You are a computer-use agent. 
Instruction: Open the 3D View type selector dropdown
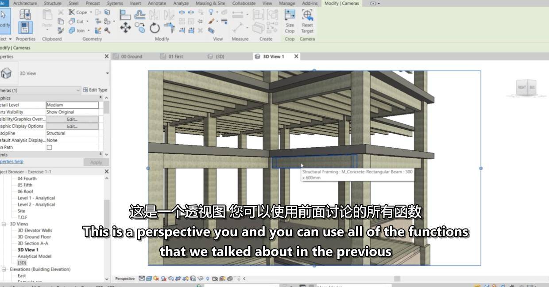107,73
